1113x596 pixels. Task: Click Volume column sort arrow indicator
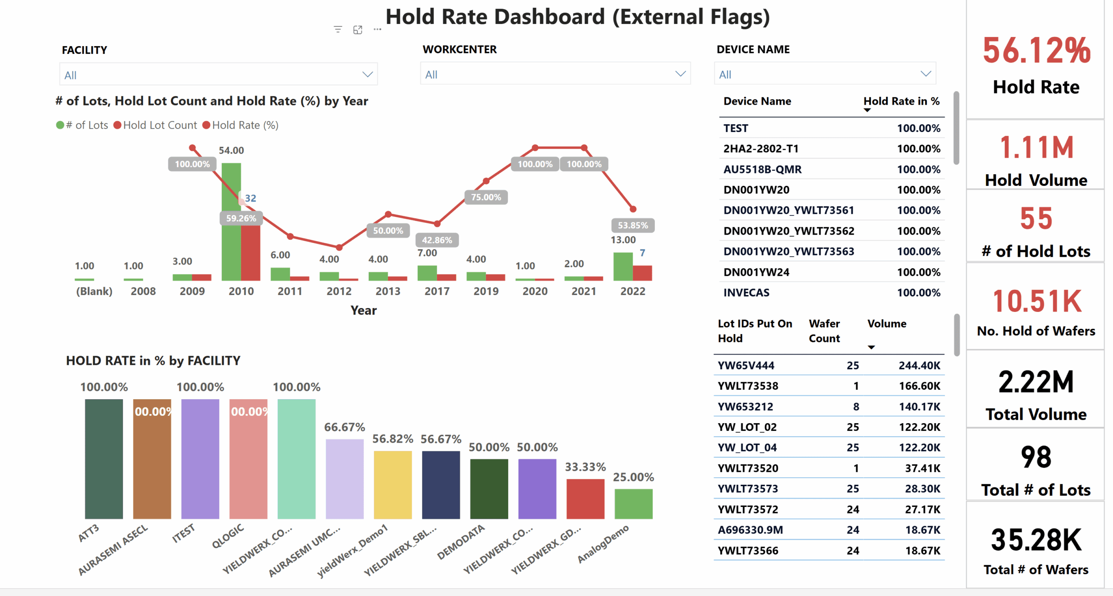point(871,347)
